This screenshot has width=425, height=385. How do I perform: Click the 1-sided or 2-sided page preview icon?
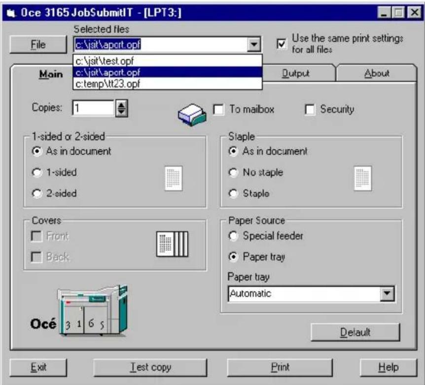[x=174, y=178]
